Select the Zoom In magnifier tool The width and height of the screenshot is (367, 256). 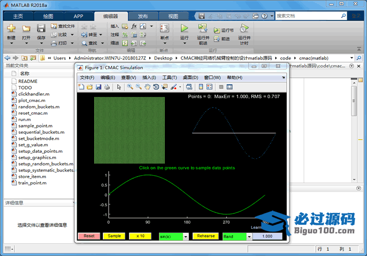(x=130, y=87)
